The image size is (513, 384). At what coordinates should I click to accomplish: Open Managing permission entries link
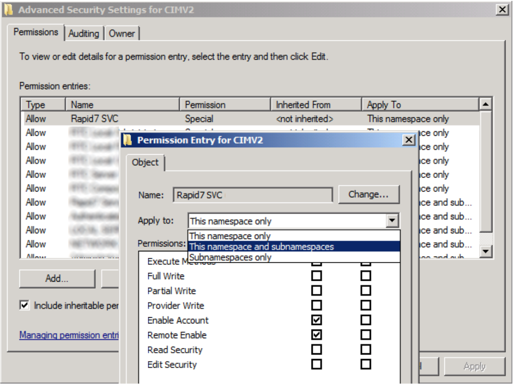(69, 335)
